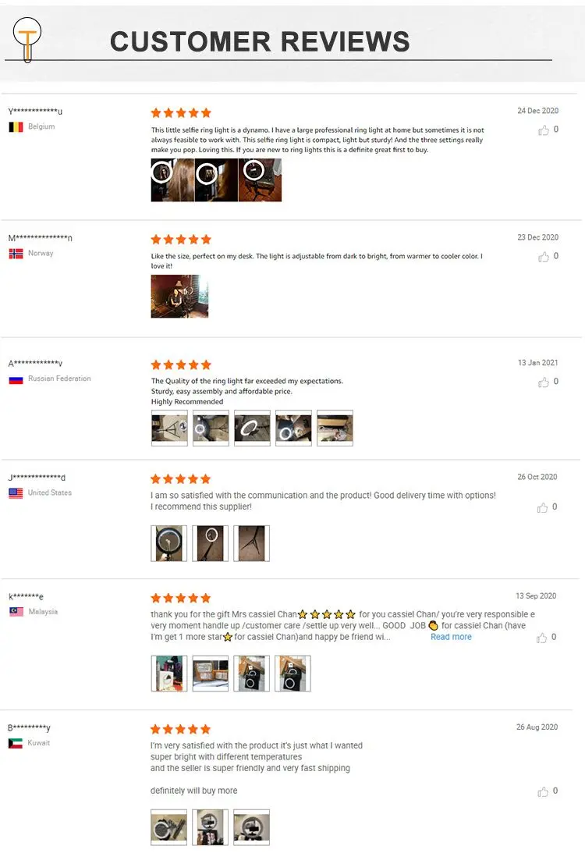
Task: Click the Kuwait flag icon
Action: click(16, 743)
